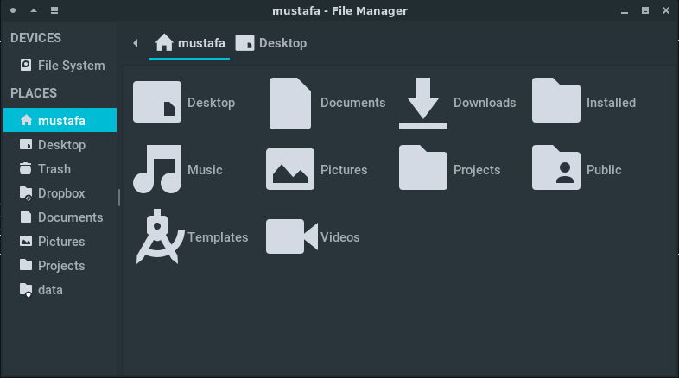Screen dimensions: 679x378
Task: Click the 'Public' folder name text
Action: pyautogui.click(x=604, y=169)
